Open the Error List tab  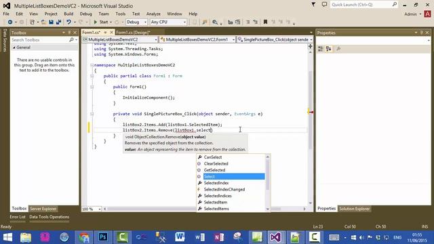[18, 217]
